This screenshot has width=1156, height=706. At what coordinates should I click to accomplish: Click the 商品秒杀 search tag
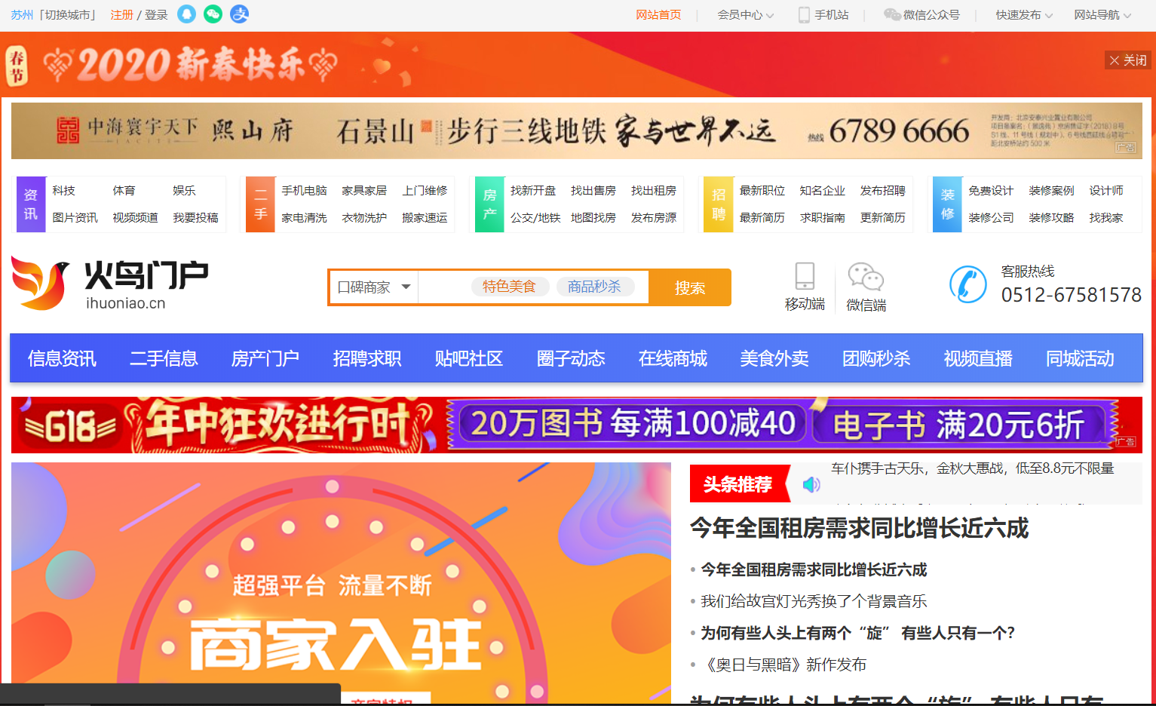coord(594,287)
